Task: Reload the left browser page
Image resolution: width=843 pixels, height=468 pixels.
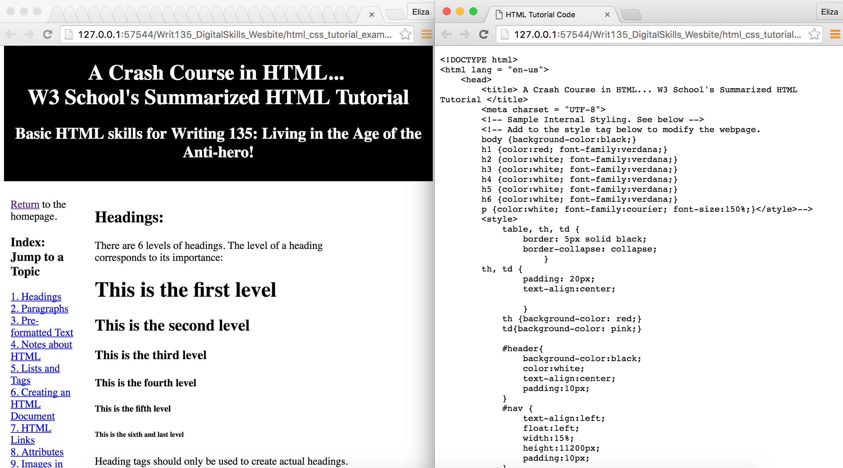Action: pyautogui.click(x=47, y=34)
